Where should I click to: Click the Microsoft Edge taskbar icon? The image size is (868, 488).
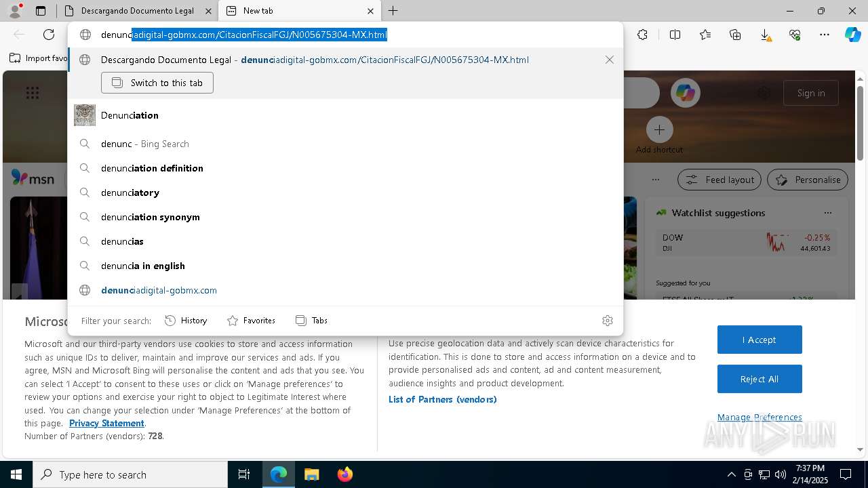(x=279, y=474)
